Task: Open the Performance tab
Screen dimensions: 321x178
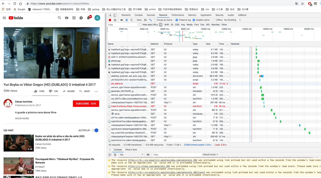Action: point(178,15)
